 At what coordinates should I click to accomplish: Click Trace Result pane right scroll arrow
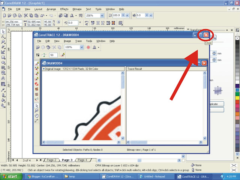[x=201, y=142]
